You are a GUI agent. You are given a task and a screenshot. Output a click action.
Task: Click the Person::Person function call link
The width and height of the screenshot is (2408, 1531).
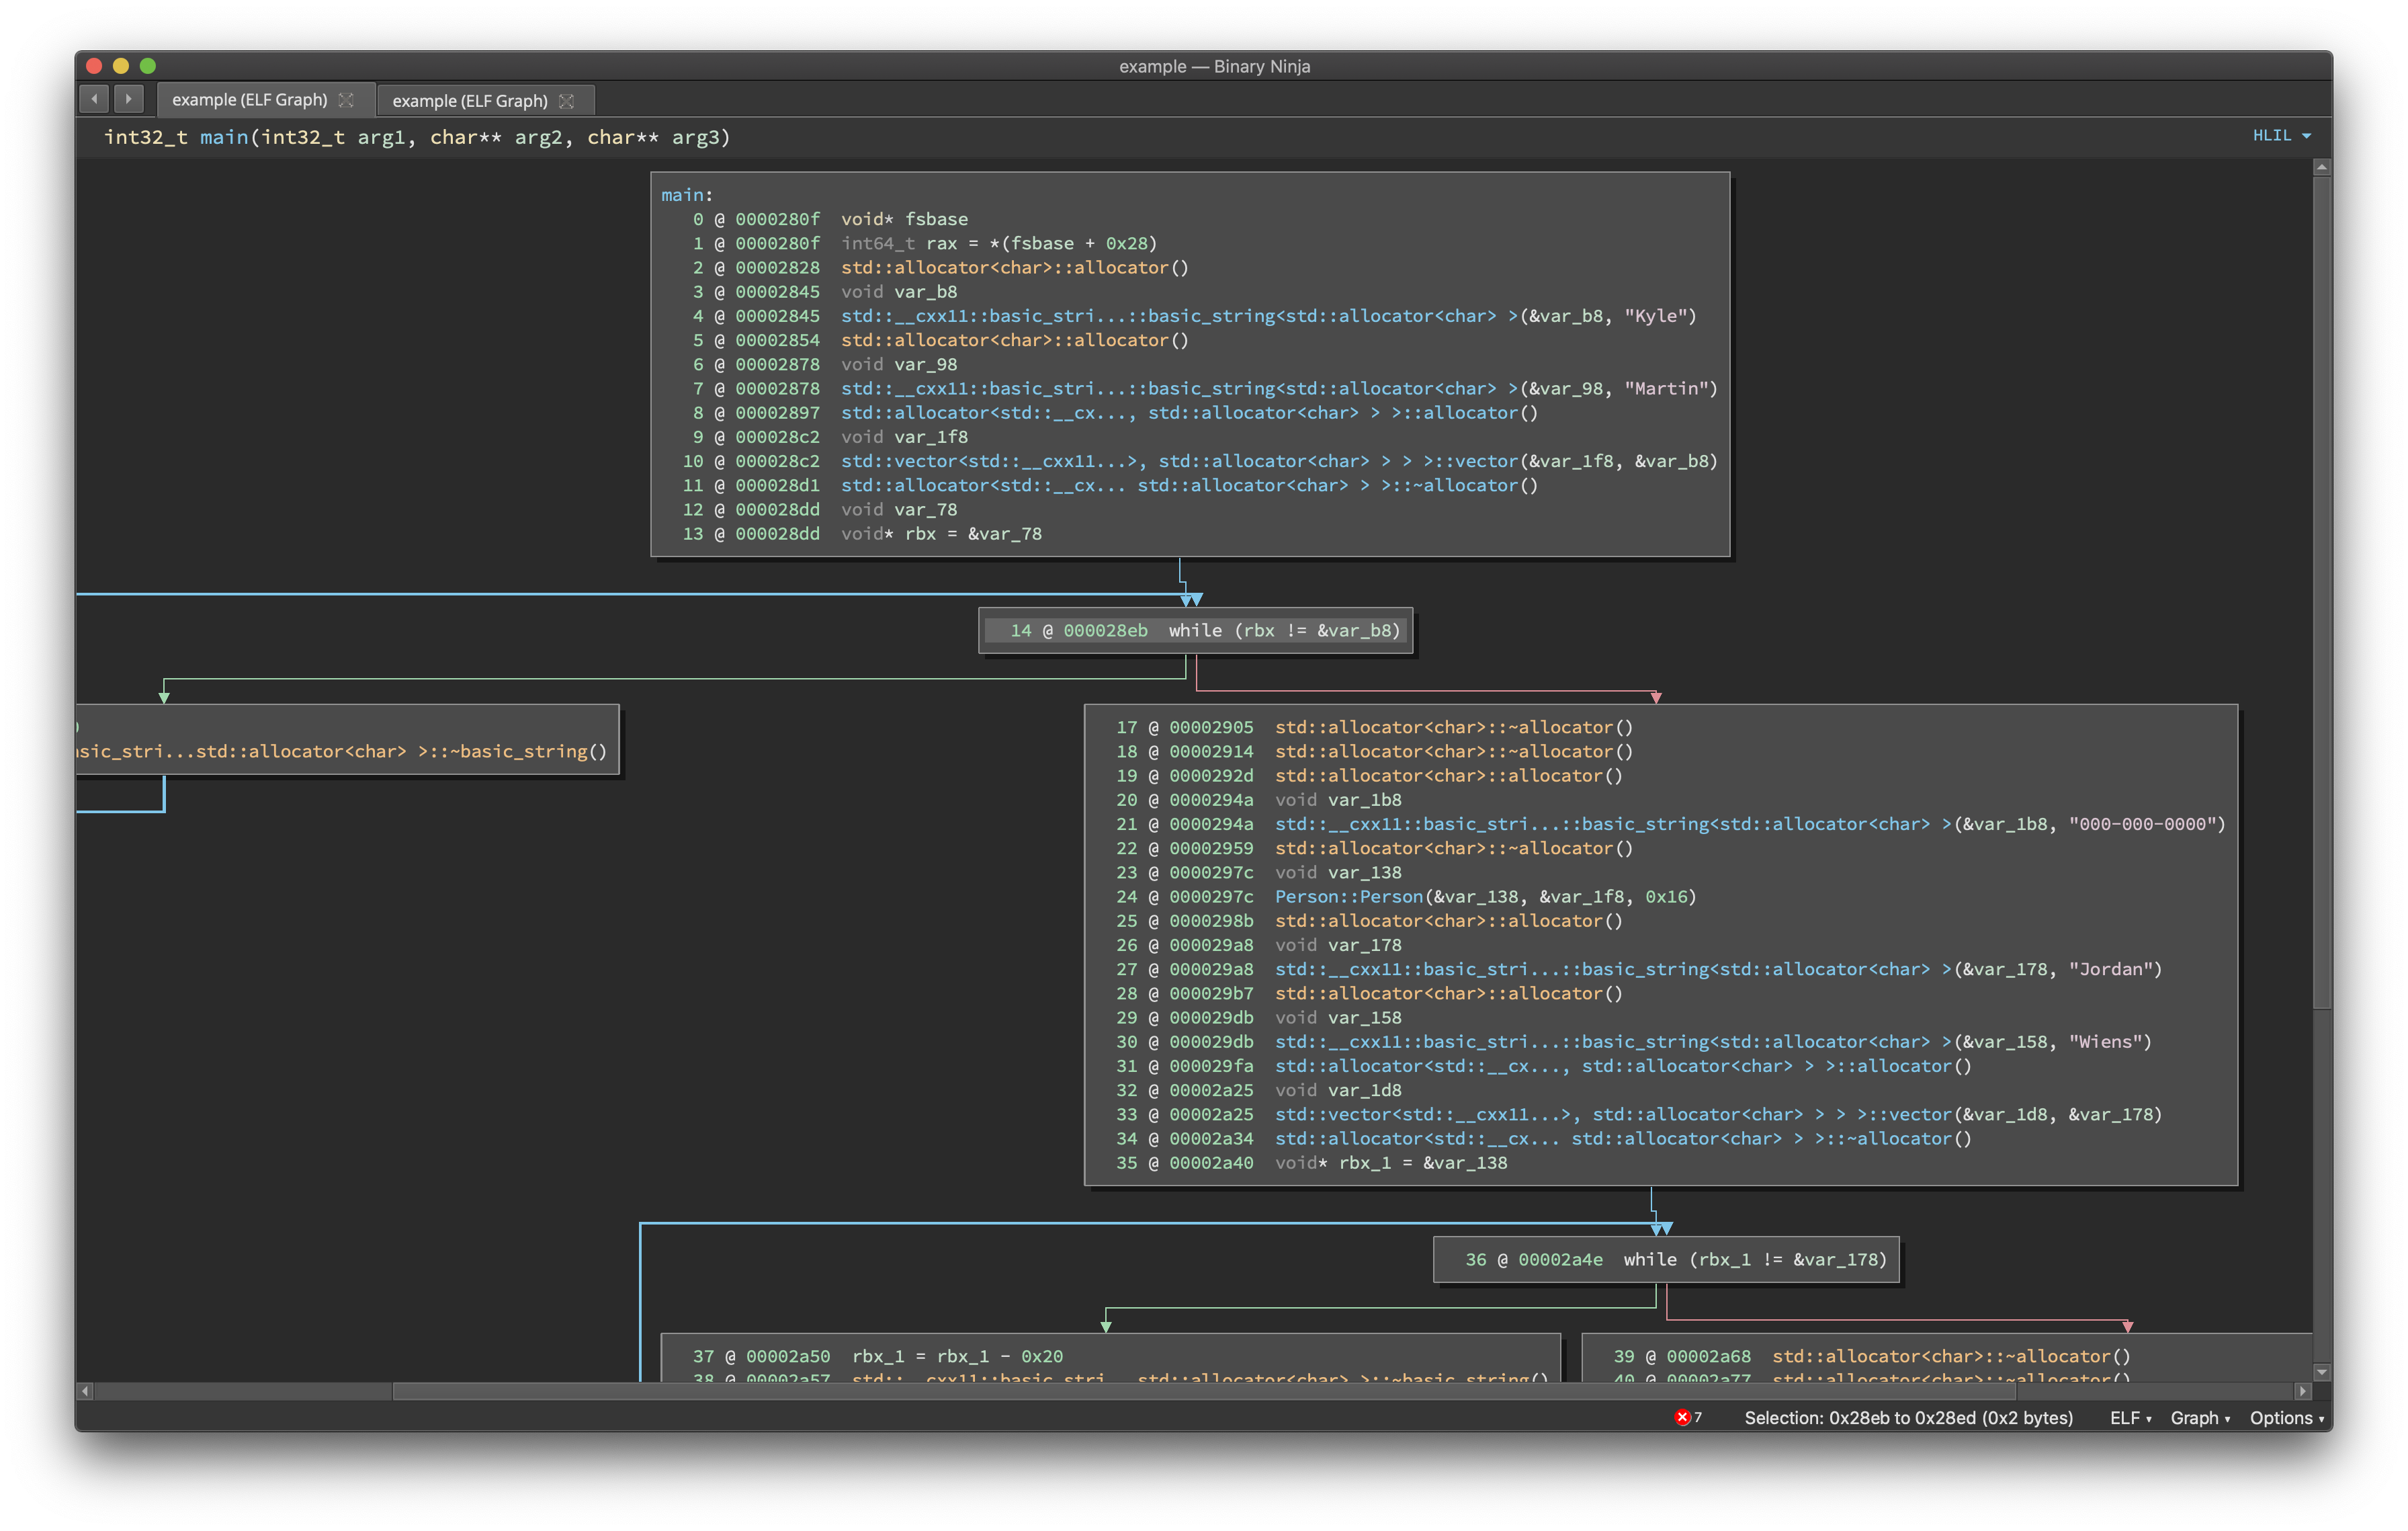(1348, 897)
